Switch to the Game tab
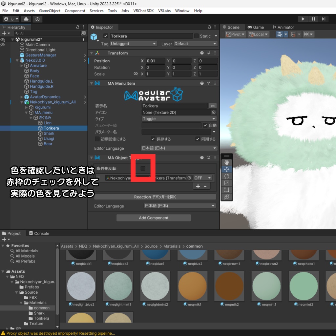 pyautogui.click(x=256, y=27)
